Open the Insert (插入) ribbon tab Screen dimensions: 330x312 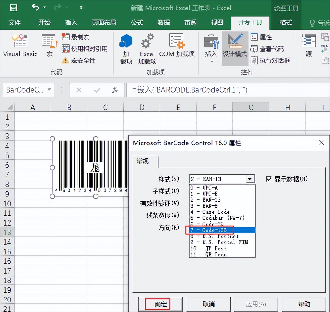71,23
